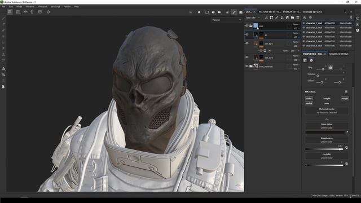Screen dimensions: 361x203
Task: Add effect wand icon in layers toolbar
Action: point(266,17)
